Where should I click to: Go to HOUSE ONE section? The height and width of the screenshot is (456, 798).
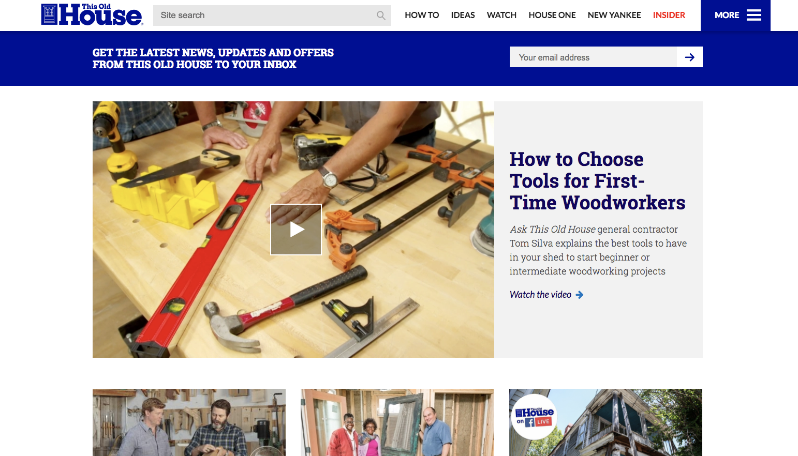(552, 15)
